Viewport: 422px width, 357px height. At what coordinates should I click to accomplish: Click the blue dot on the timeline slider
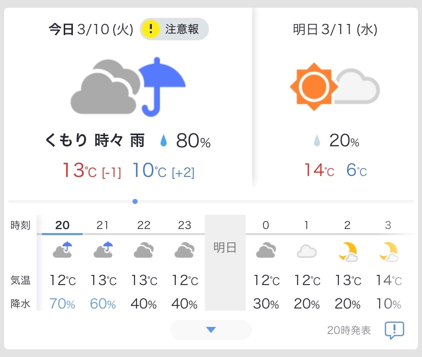[135, 201]
